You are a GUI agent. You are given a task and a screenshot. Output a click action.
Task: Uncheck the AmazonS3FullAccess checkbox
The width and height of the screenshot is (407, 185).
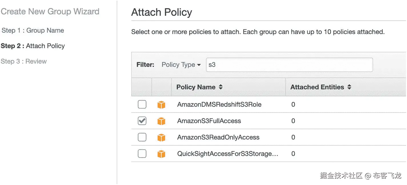click(x=142, y=121)
